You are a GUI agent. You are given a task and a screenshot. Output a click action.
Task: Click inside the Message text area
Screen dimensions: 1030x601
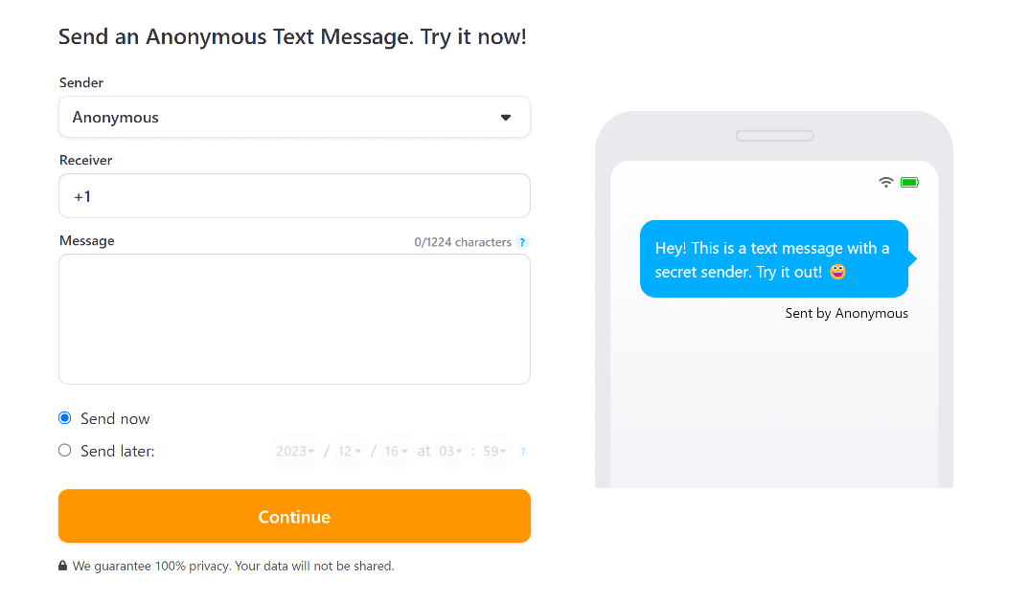click(x=294, y=319)
